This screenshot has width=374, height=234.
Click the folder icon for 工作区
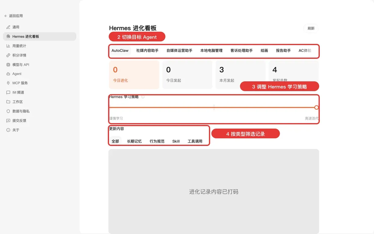pyautogui.click(x=8, y=102)
